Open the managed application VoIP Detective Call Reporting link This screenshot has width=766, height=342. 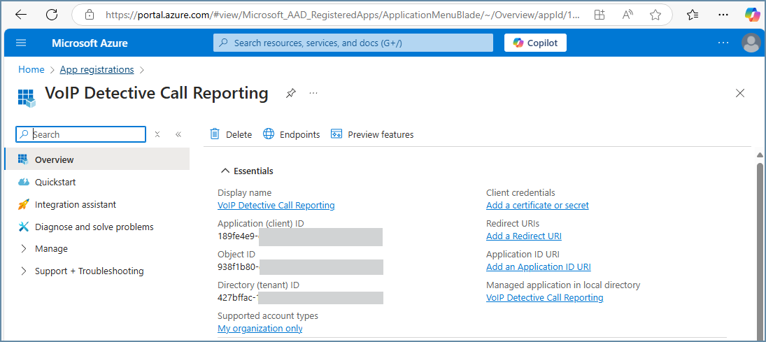[545, 297]
